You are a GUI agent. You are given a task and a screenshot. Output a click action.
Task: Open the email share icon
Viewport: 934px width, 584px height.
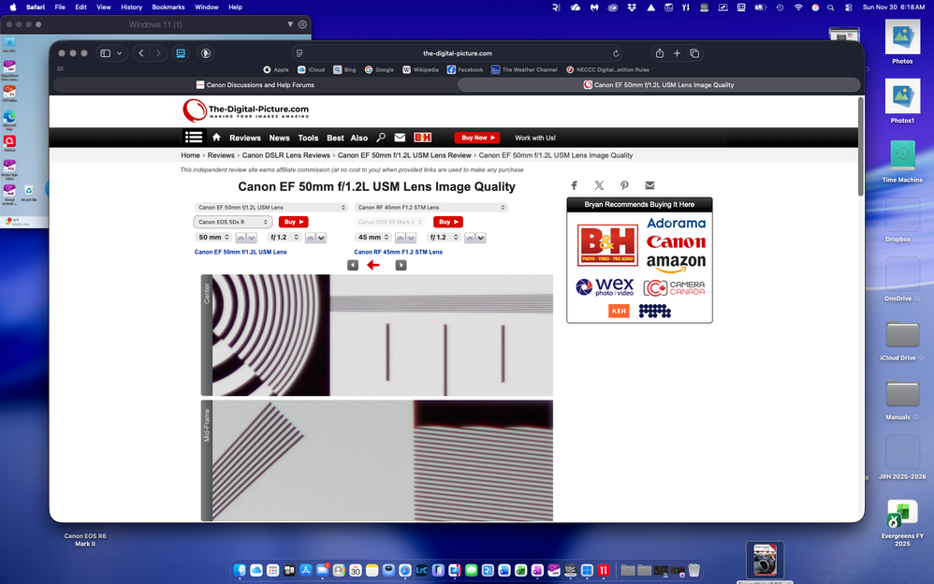[649, 185]
